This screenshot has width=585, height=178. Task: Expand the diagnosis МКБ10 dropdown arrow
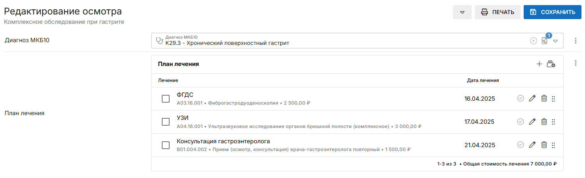[x=555, y=41]
